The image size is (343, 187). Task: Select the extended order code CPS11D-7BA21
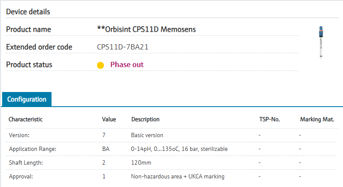122,47
